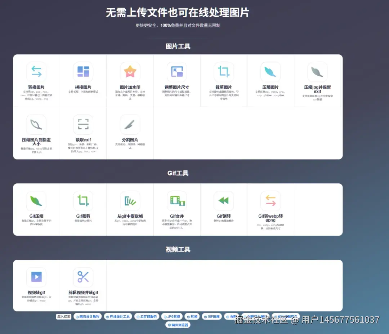This screenshot has width=389, height=334.
Task: Select the 裁剪图片 crop tool icon
Action: pos(224,71)
